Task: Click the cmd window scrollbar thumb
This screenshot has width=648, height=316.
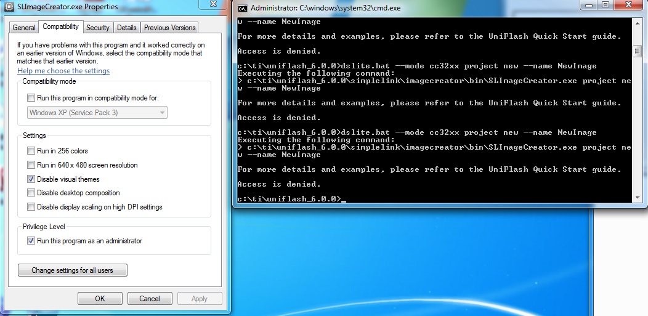Action: point(638,52)
